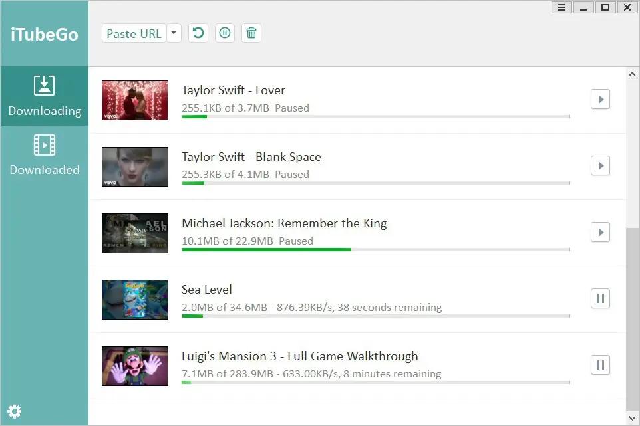Open the hamburger menu in title bar

[x=561, y=7]
